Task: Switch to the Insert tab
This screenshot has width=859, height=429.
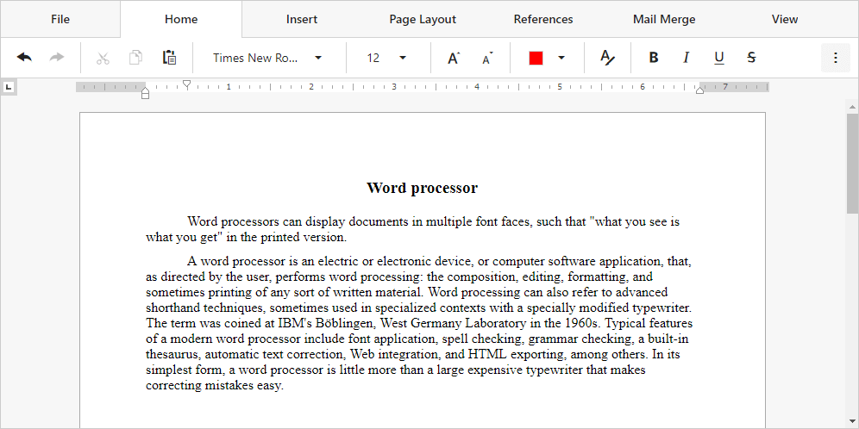Action: coord(302,19)
